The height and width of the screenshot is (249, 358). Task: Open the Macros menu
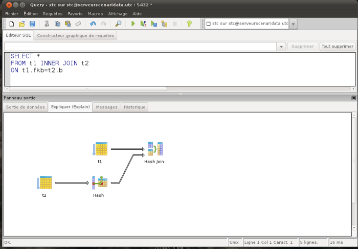[x=95, y=14]
